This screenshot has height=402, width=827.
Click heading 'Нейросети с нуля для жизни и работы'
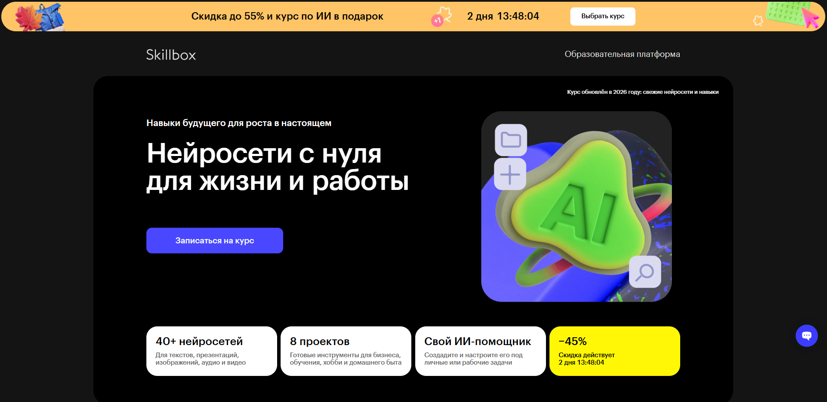click(278, 167)
